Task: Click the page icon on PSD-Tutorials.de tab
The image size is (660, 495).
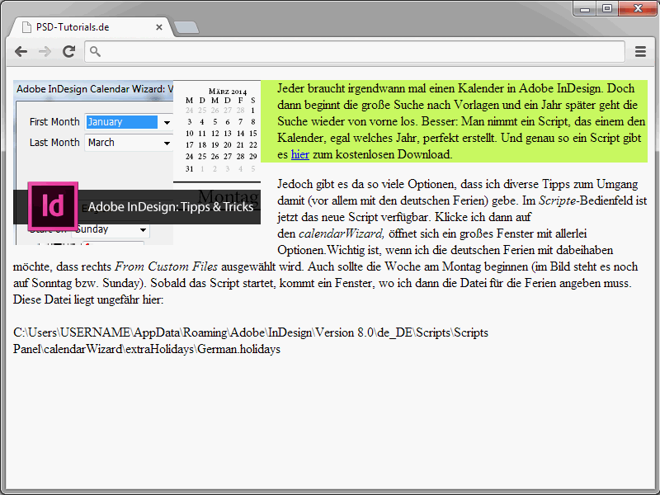Action: tap(26, 27)
